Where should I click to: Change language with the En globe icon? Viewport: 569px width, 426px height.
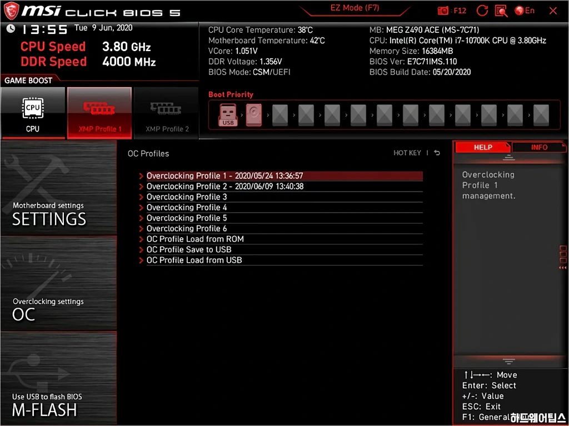click(x=525, y=11)
